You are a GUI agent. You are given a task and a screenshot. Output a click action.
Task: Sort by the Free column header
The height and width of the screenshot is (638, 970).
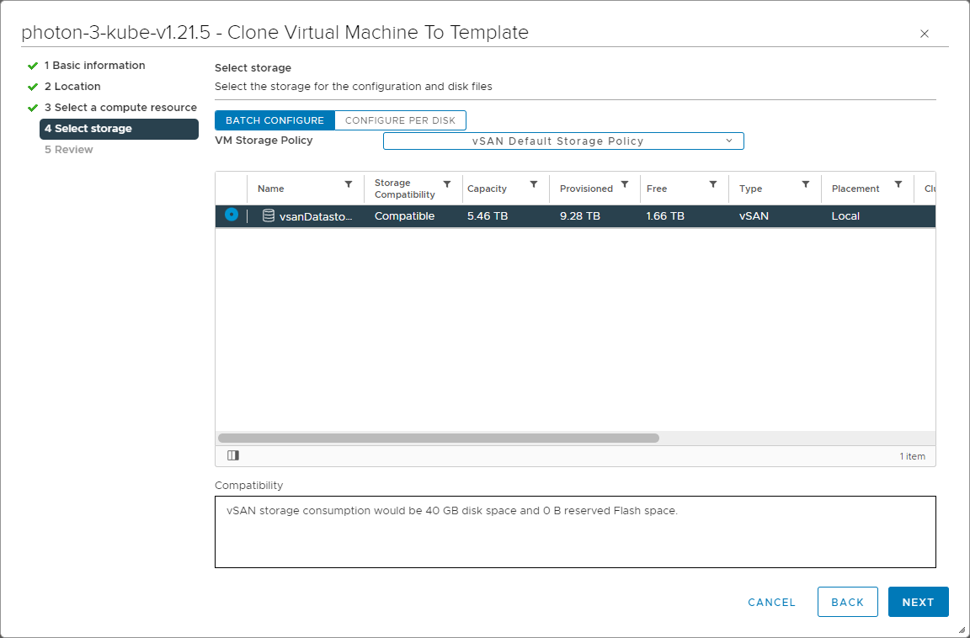[x=657, y=189]
